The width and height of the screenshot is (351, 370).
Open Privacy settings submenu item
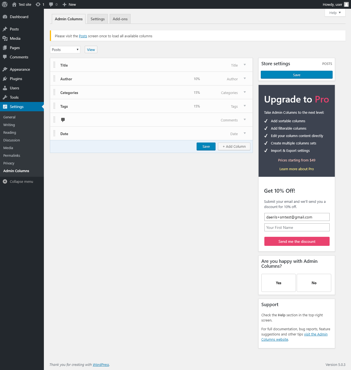9,163
